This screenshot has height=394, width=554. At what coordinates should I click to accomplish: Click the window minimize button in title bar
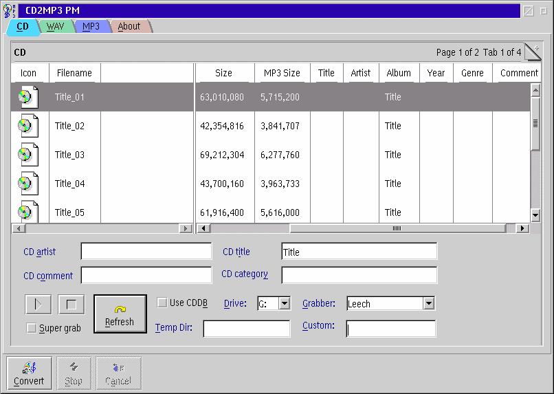[x=529, y=11]
